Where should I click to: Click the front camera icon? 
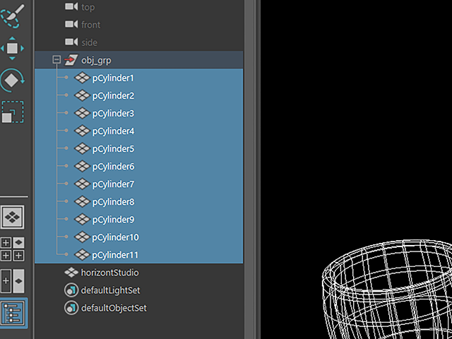71,24
